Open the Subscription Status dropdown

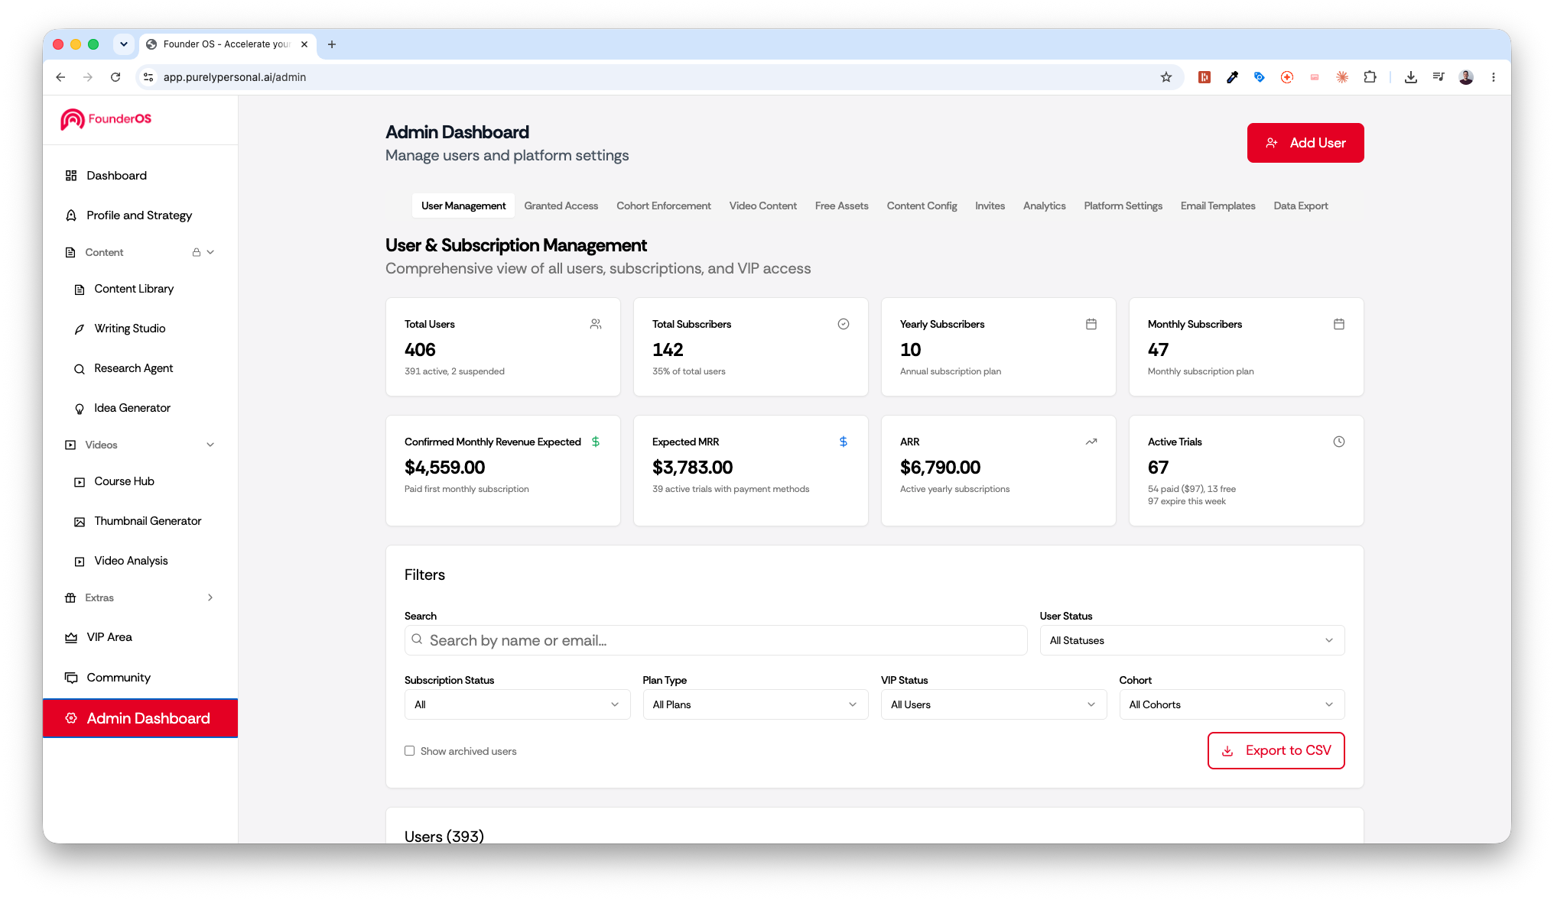click(517, 704)
